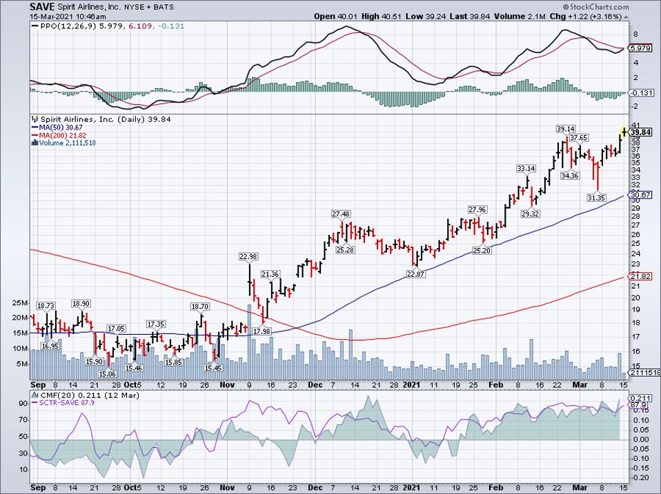Click the SCTR-SAVE 87.9 label
Viewport: 661px width, 494px height.
tap(67, 403)
